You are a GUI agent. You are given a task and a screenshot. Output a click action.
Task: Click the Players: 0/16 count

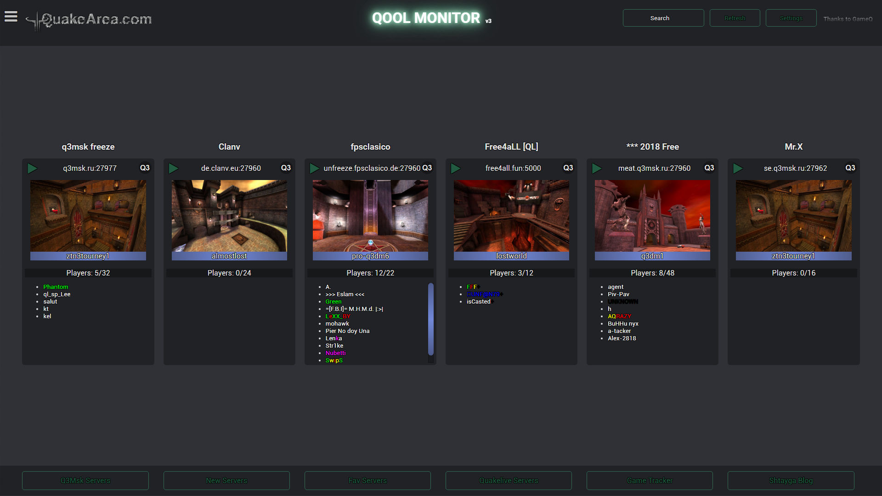coord(793,273)
